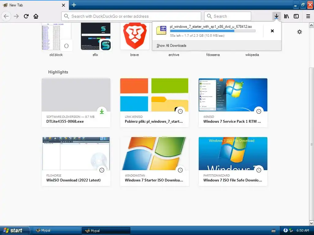Image resolution: width=314 pixels, height=235 pixels.
Task: Open the home page icon
Action: 36,16
